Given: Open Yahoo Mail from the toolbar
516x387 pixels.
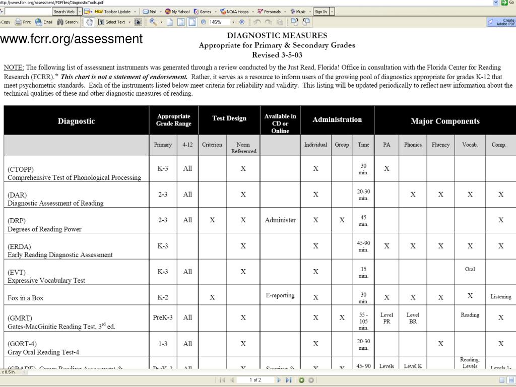Looking at the screenshot, I should 150,12.
